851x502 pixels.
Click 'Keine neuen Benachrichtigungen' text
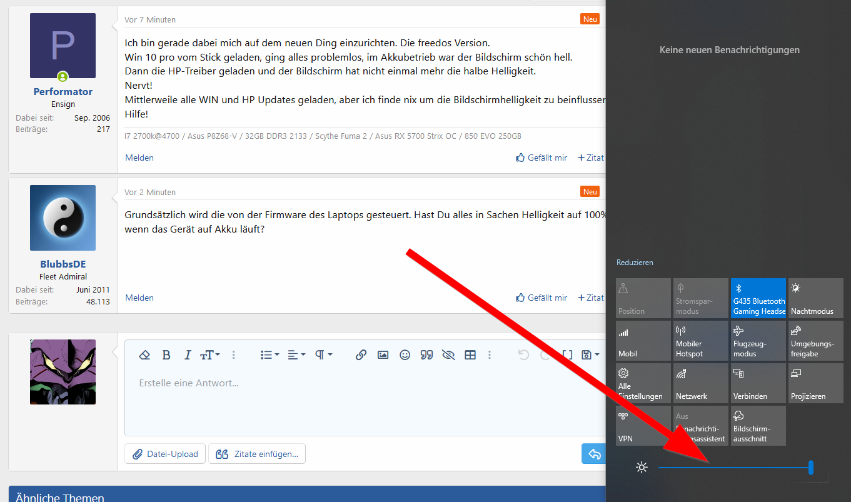tap(730, 50)
